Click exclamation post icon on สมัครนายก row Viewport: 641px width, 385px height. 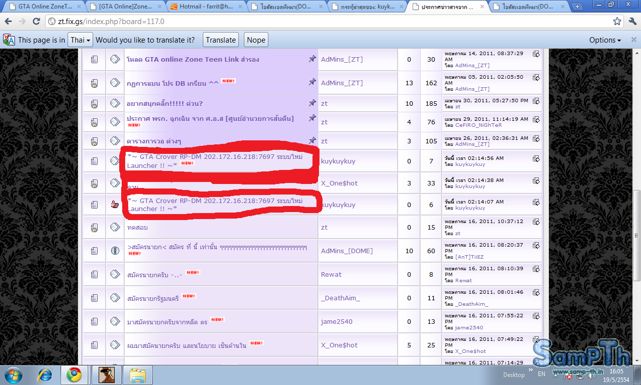[115, 251]
